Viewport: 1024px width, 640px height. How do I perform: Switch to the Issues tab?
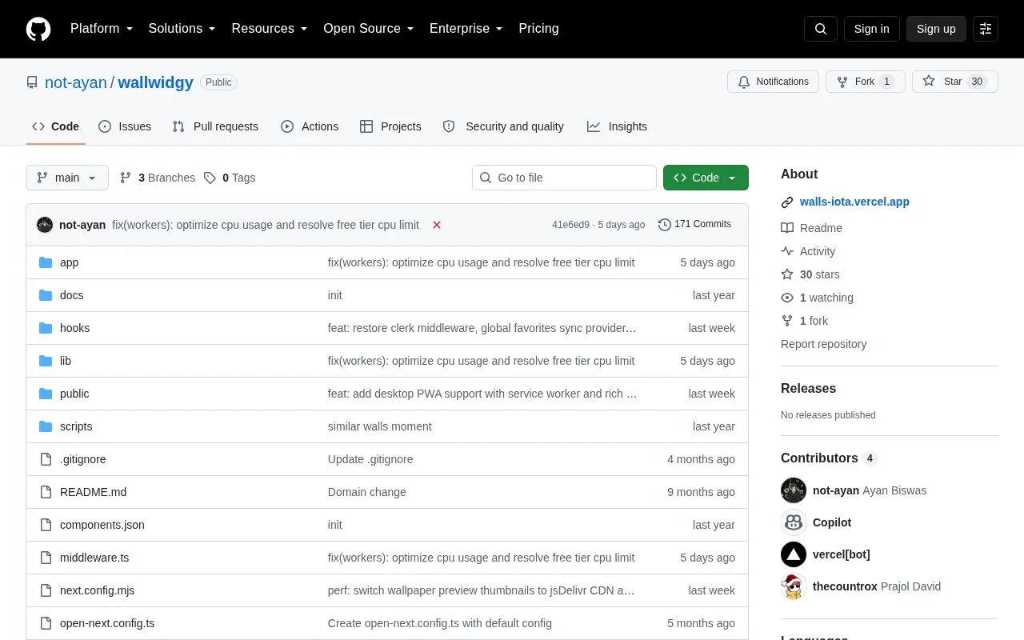(125, 126)
